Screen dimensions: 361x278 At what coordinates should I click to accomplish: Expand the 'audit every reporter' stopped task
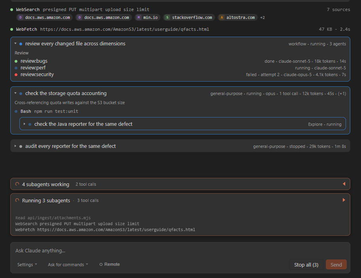tap(15, 146)
